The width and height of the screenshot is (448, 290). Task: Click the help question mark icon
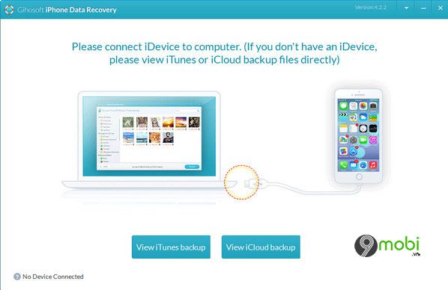click(17, 277)
